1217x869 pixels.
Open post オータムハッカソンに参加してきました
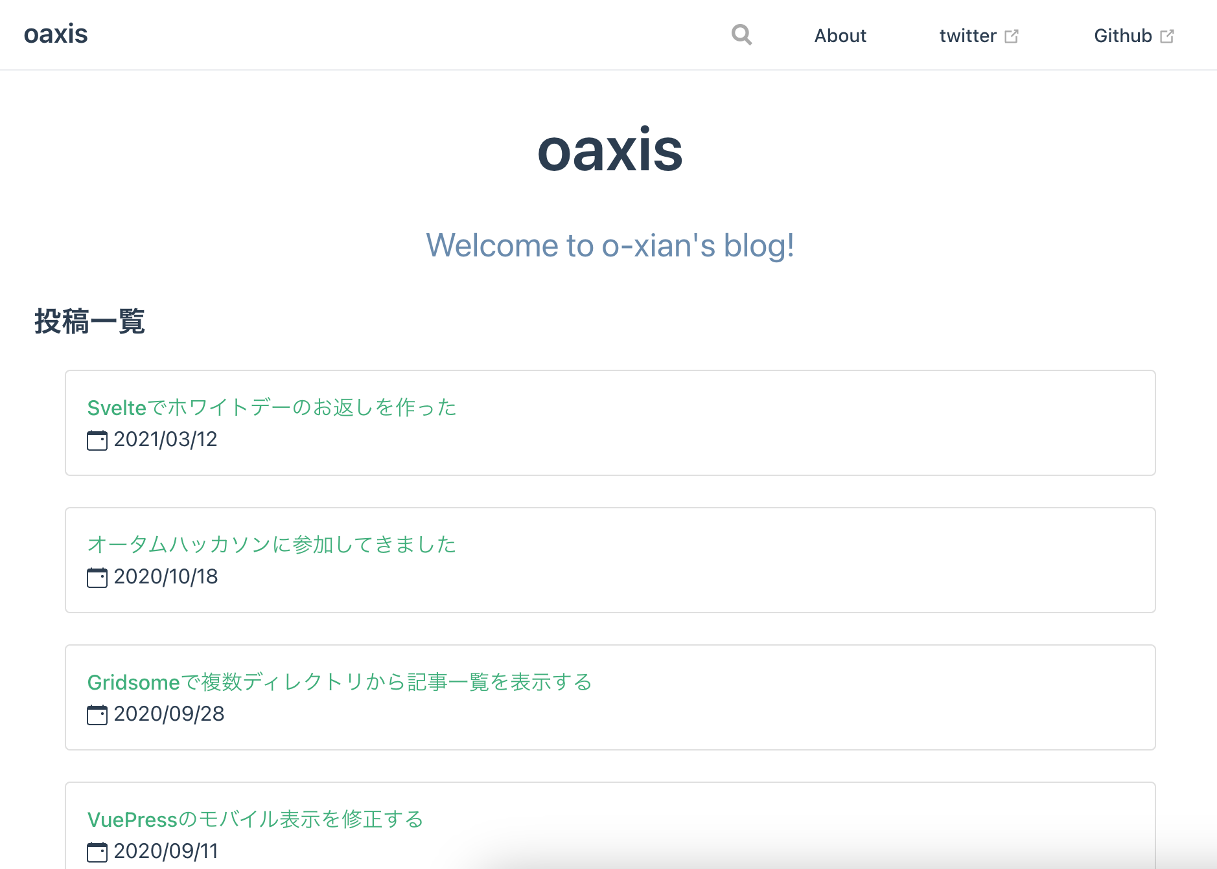(272, 545)
